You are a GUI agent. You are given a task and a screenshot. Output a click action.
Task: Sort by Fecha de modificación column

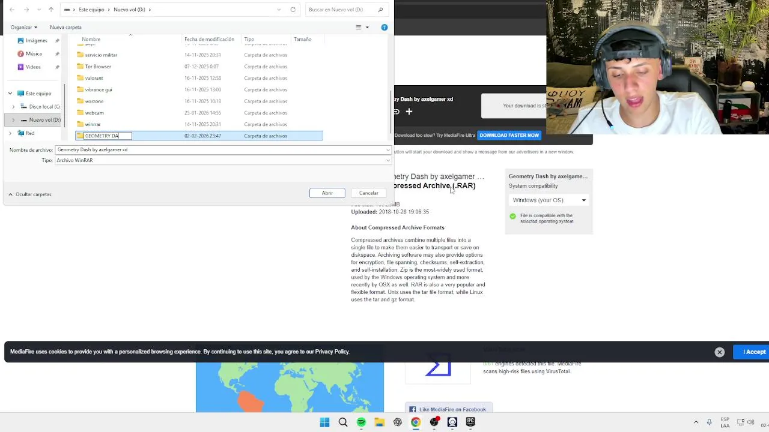tap(209, 39)
